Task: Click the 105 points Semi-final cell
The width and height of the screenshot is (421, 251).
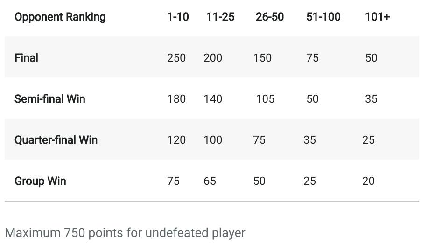Action: 265,99
